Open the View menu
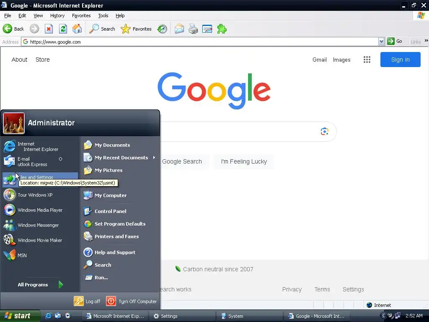Screen dimensions: 429x322 click(38, 16)
